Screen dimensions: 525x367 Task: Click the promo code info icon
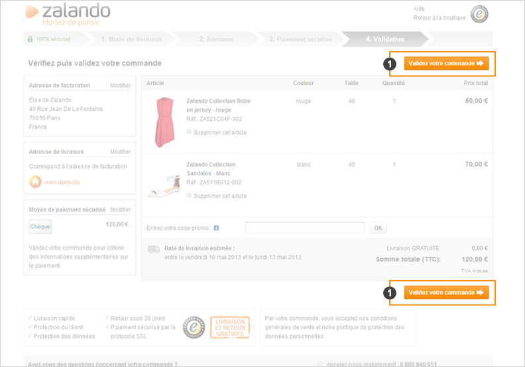click(216, 228)
